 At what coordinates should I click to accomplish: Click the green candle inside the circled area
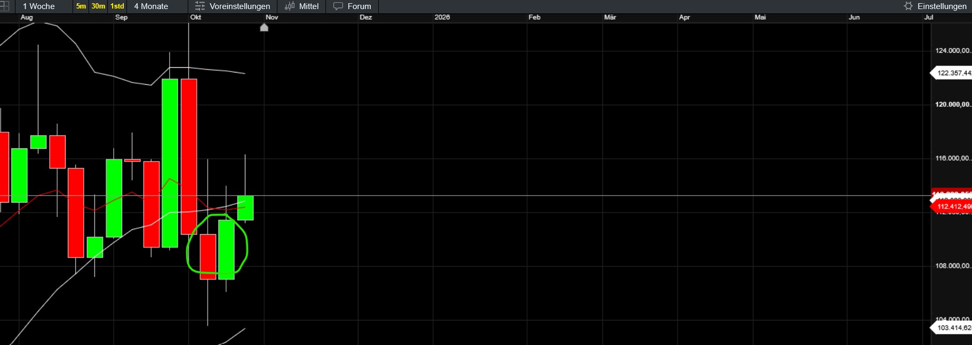(226, 250)
